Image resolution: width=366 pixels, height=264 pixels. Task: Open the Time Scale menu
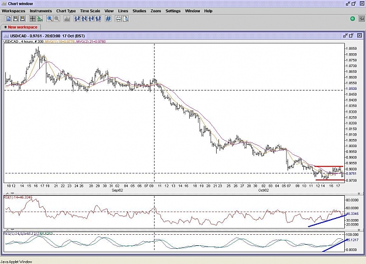(x=90, y=11)
